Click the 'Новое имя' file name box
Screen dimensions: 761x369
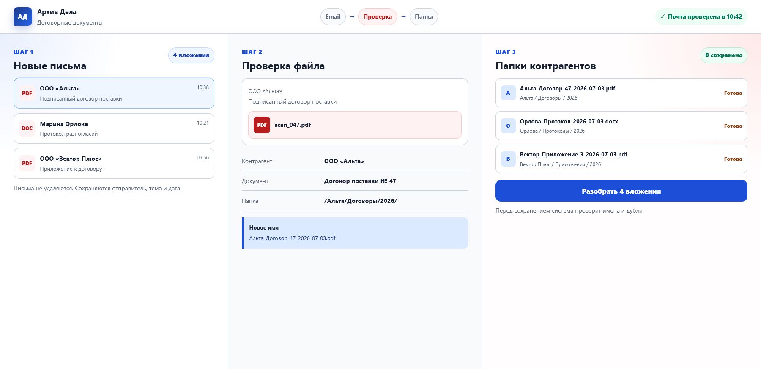pos(355,233)
